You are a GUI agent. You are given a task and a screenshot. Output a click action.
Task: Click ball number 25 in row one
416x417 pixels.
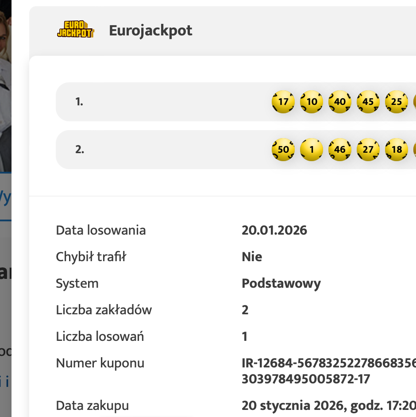click(397, 102)
